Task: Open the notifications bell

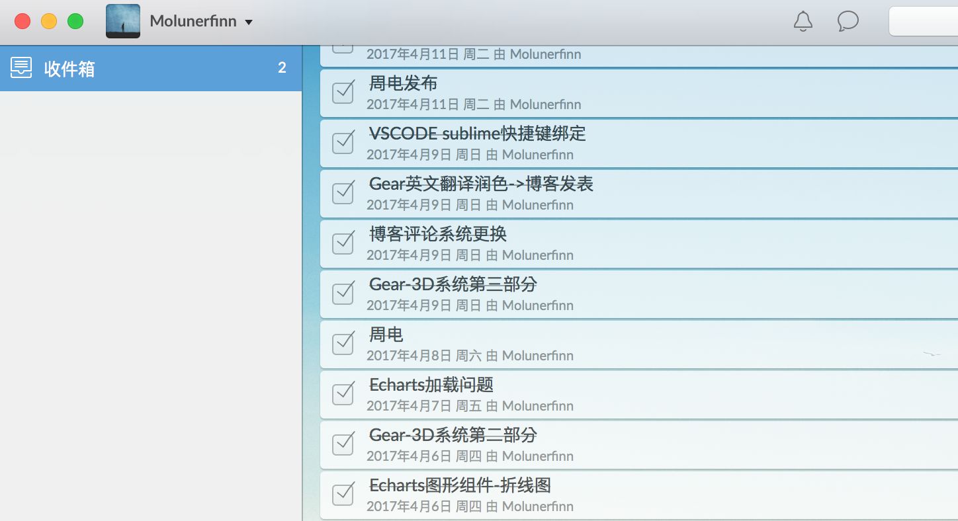Action: 803,22
